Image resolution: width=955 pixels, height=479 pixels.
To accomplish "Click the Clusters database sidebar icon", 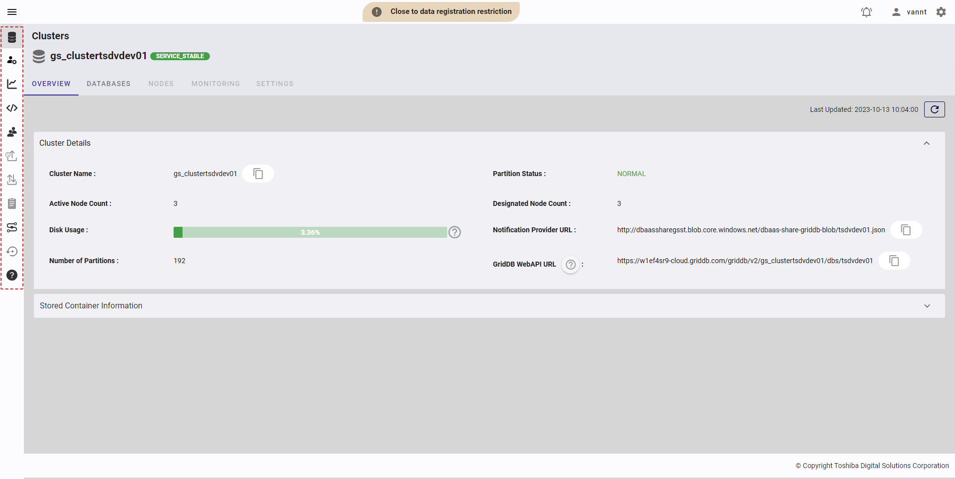I will (x=12, y=37).
